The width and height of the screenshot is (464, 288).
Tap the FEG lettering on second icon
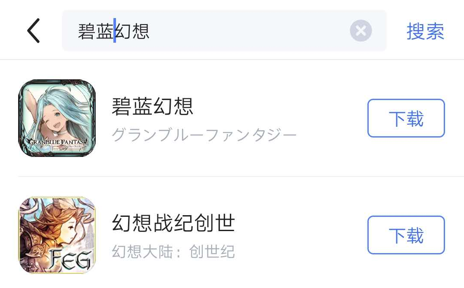[x=70, y=259]
